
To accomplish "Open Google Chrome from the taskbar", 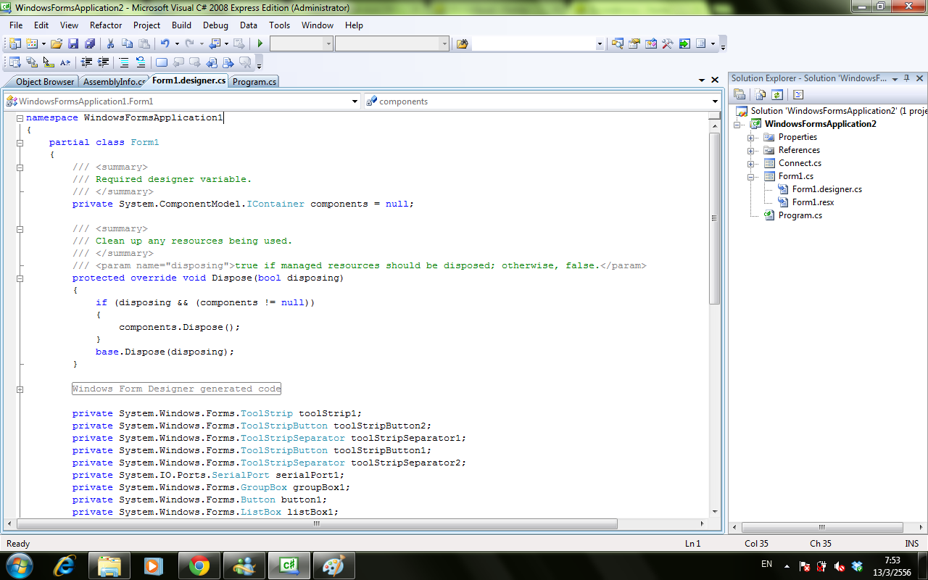I will (199, 565).
